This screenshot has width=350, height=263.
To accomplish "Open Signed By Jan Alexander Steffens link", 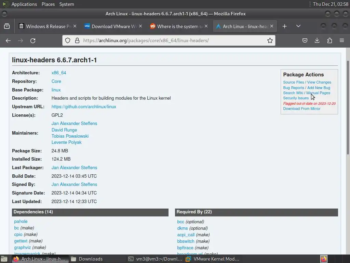I will 74,184.
